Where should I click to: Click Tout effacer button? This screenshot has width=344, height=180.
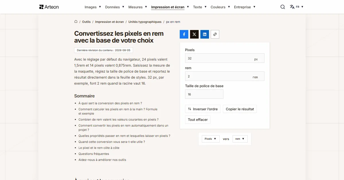click(198, 120)
